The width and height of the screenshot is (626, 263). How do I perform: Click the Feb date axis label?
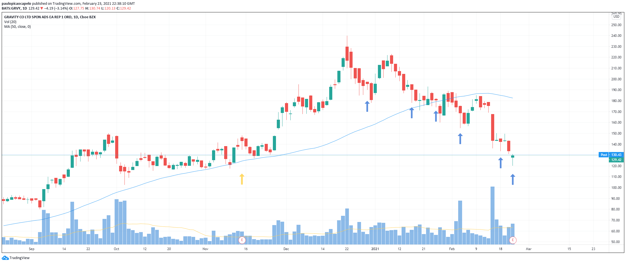452,249
